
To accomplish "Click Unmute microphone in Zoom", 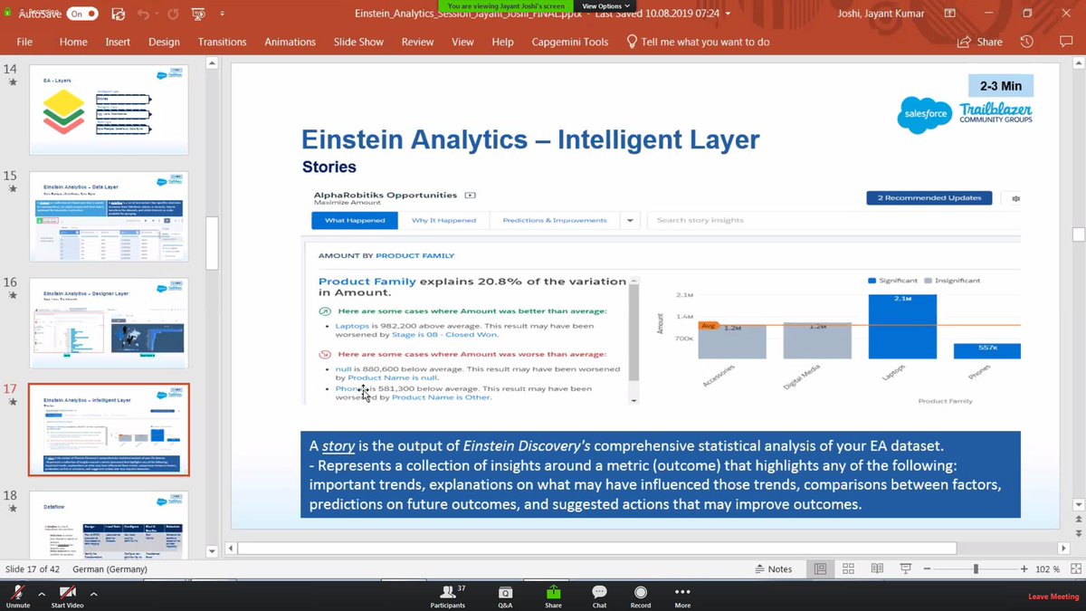I will (x=16, y=597).
